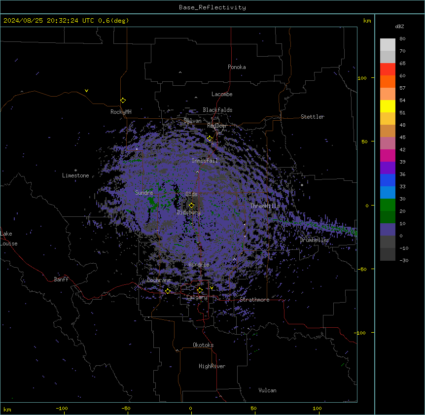The image size is (425, 415).
Task: Click the Airdrie label on map
Action: pyautogui.click(x=199, y=265)
